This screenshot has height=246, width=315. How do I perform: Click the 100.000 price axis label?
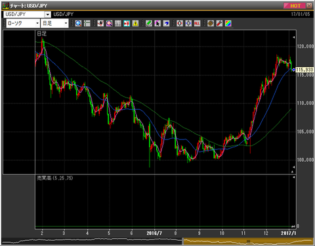click(x=305, y=160)
